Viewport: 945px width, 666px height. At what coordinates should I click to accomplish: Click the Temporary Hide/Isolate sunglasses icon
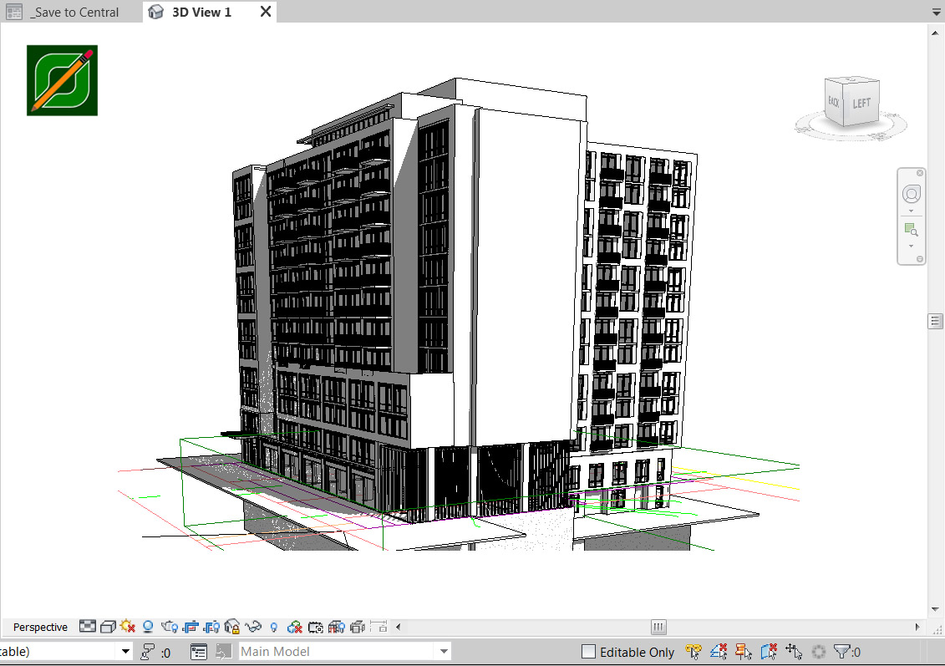pyautogui.click(x=253, y=627)
